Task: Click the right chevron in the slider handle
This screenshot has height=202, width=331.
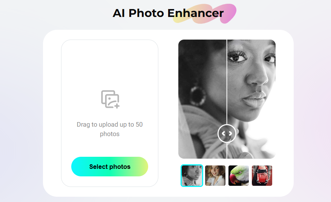Action: coord(230,133)
